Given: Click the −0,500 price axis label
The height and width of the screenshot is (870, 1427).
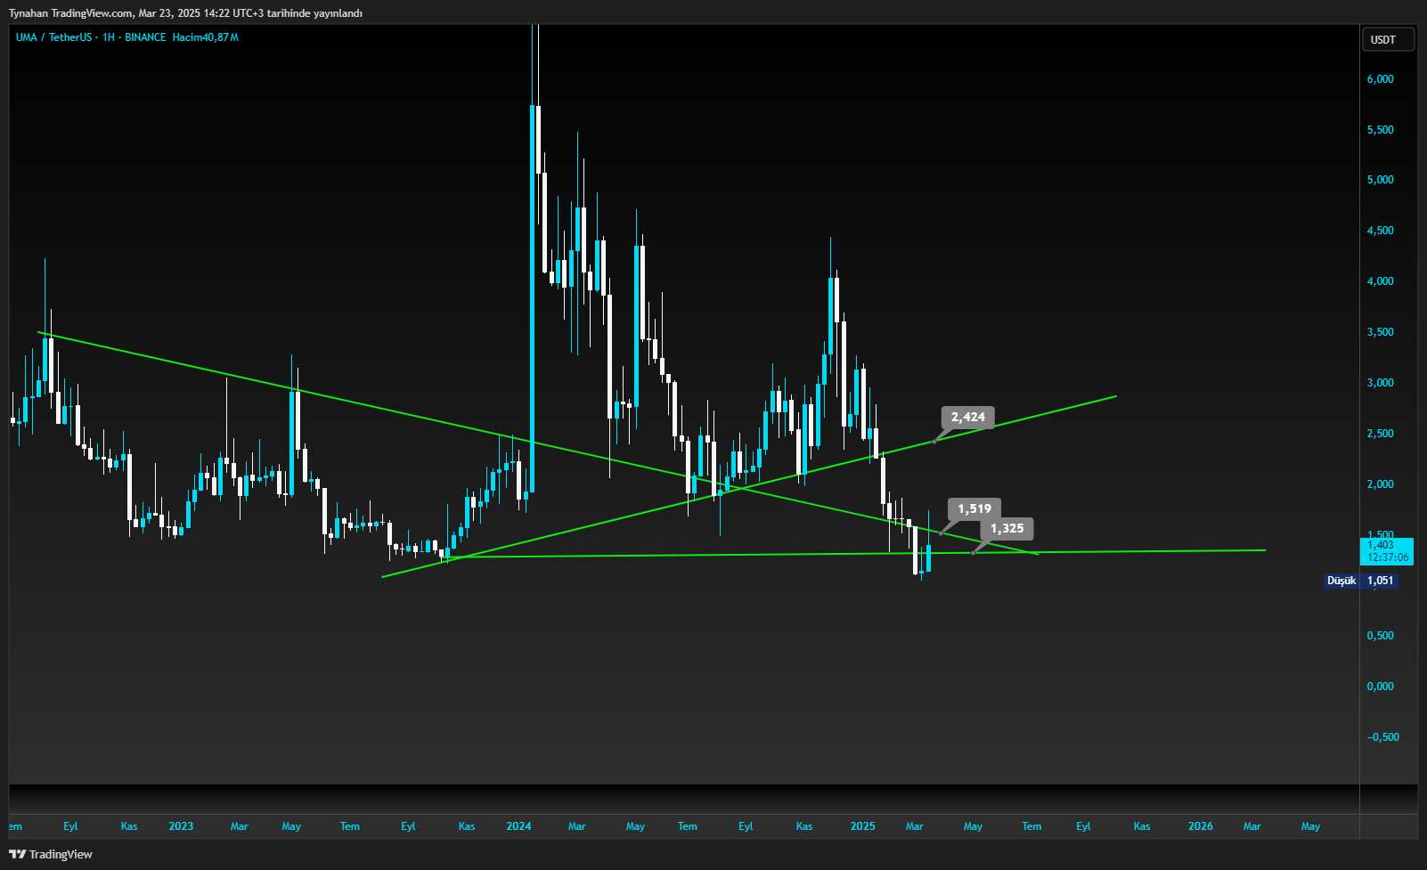Looking at the screenshot, I should click(1382, 737).
